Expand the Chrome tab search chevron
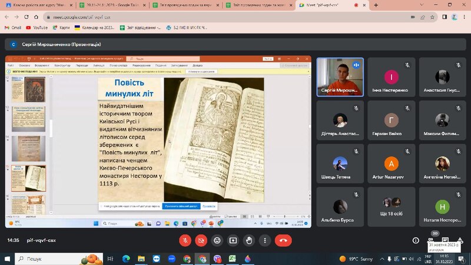This screenshot has height=265, width=471. click(x=422, y=5)
